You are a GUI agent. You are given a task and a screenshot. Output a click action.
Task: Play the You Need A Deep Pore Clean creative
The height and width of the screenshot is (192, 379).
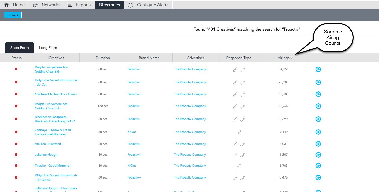(x=318, y=94)
